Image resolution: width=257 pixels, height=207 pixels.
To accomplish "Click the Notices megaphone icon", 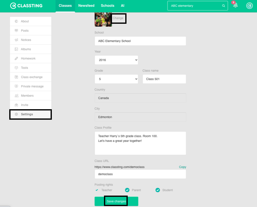I will (x=16, y=40).
